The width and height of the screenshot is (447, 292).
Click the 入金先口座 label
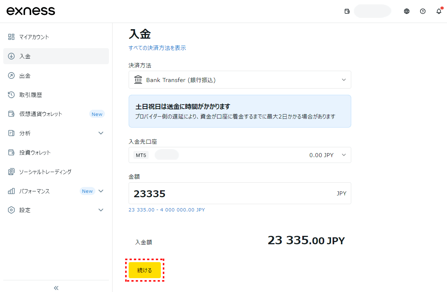(x=143, y=141)
